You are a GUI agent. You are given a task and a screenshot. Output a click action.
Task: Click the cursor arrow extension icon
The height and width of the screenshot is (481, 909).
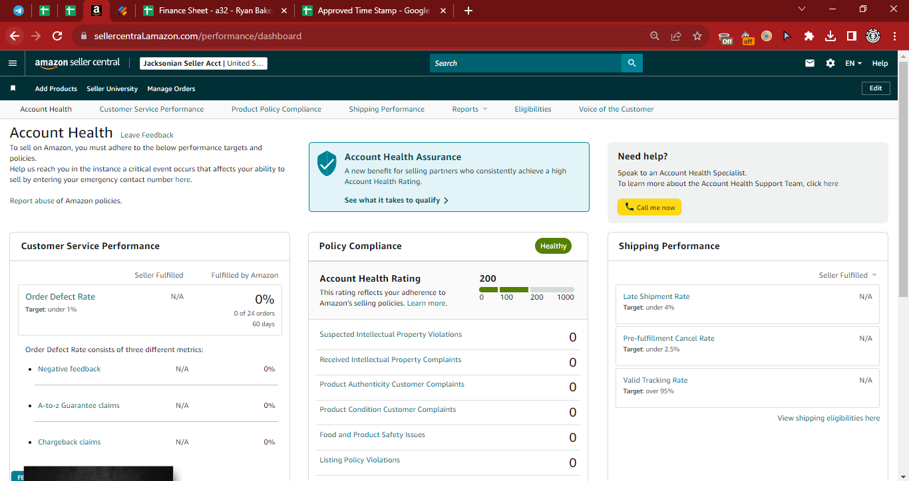pos(787,36)
